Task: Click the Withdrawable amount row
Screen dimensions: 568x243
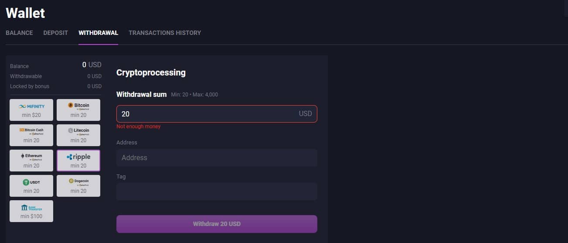Action: click(x=56, y=76)
